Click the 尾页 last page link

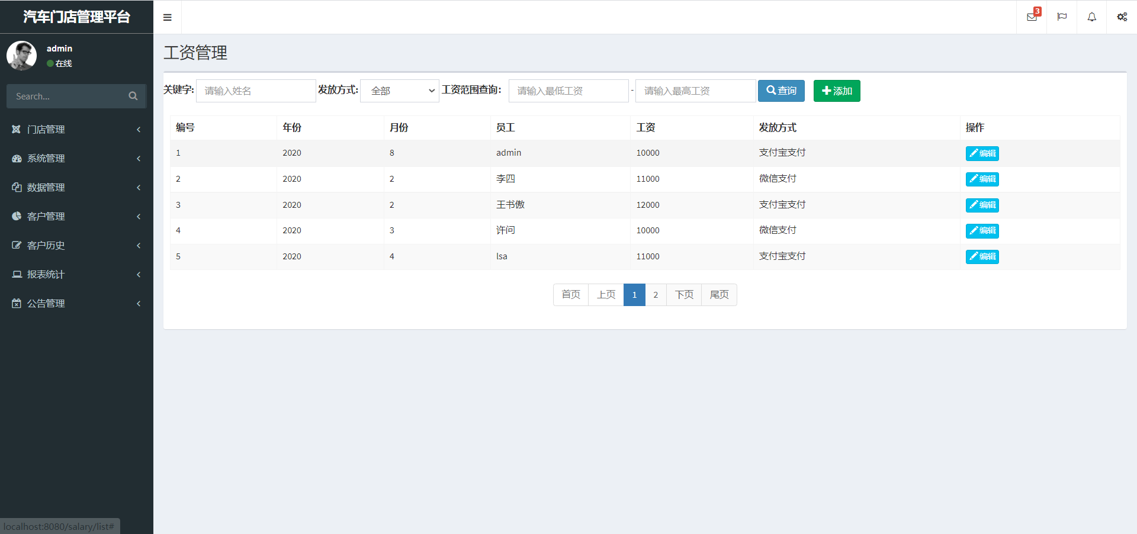pos(719,295)
